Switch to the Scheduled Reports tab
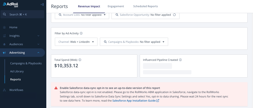Image resolution: width=253 pixels, height=108 pixels. (145, 6)
